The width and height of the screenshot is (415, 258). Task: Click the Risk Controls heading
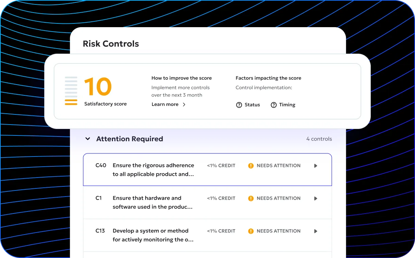(x=111, y=44)
